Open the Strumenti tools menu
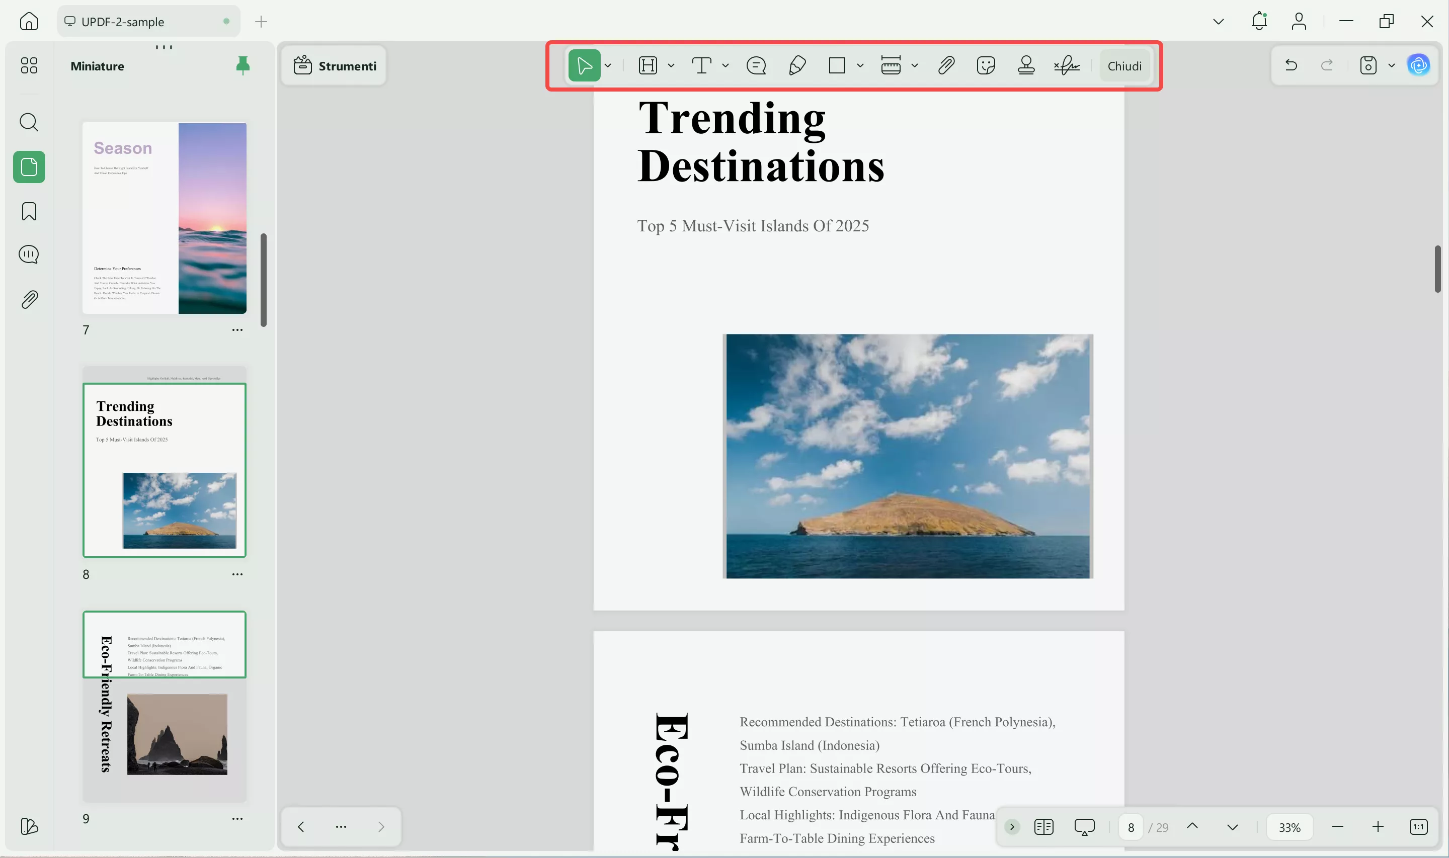The height and width of the screenshot is (858, 1449). pos(335,65)
